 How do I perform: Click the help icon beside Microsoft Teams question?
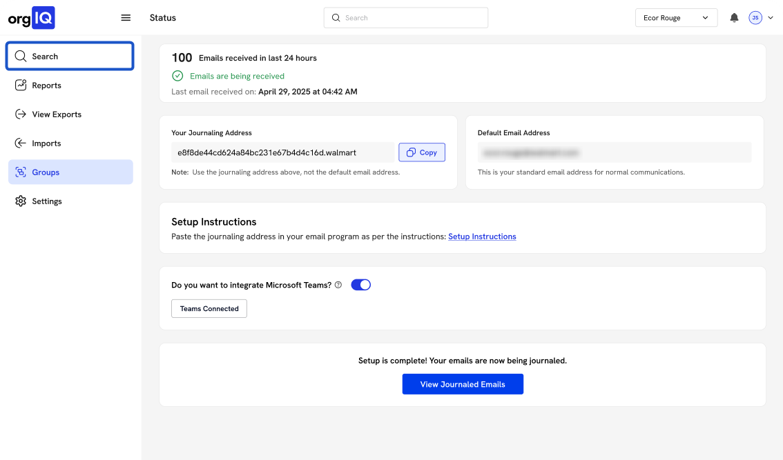(x=338, y=285)
